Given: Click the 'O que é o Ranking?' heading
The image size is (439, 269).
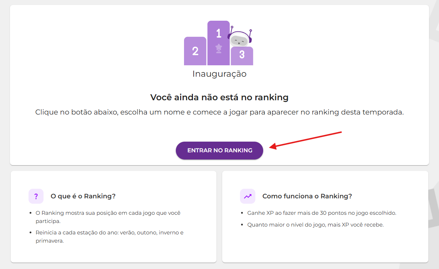Looking at the screenshot, I should point(83,196).
